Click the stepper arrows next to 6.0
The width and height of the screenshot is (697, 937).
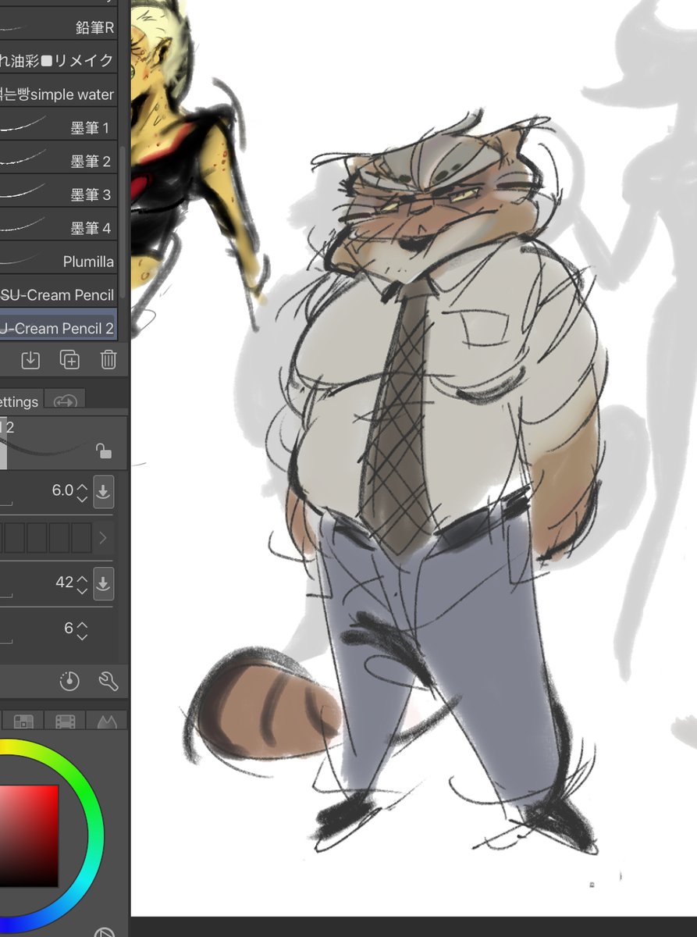click(82, 491)
